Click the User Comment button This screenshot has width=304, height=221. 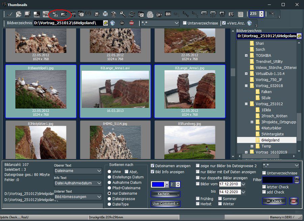165,204
